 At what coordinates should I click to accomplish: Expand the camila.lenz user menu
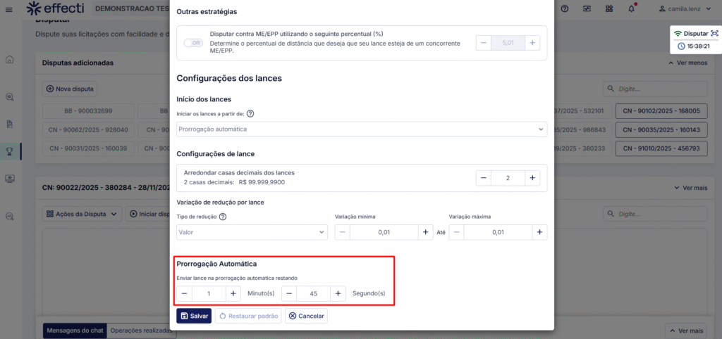pos(687,8)
